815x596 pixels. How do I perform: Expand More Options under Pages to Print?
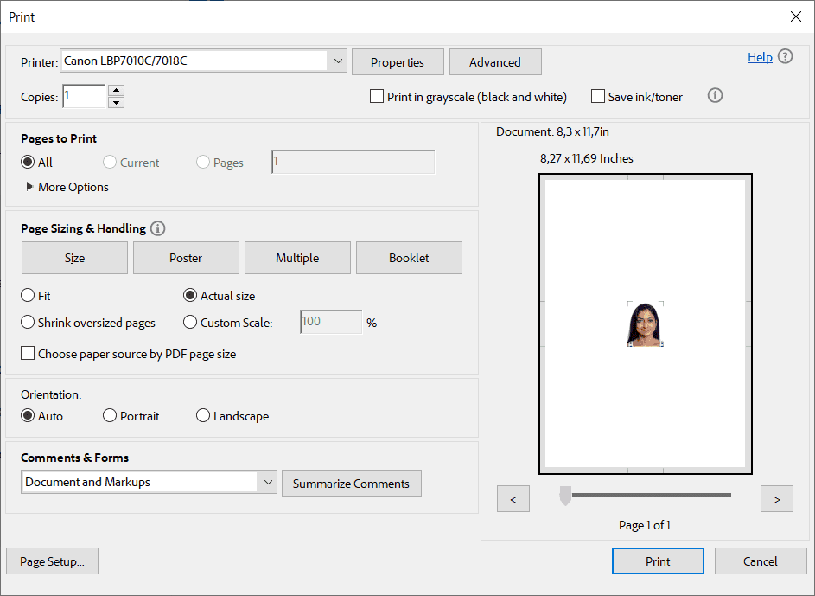pyautogui.click(x=31, y=187)
